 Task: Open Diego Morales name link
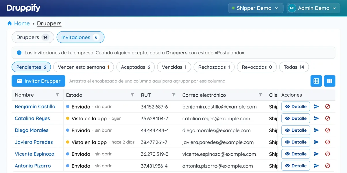coord(32,130)
